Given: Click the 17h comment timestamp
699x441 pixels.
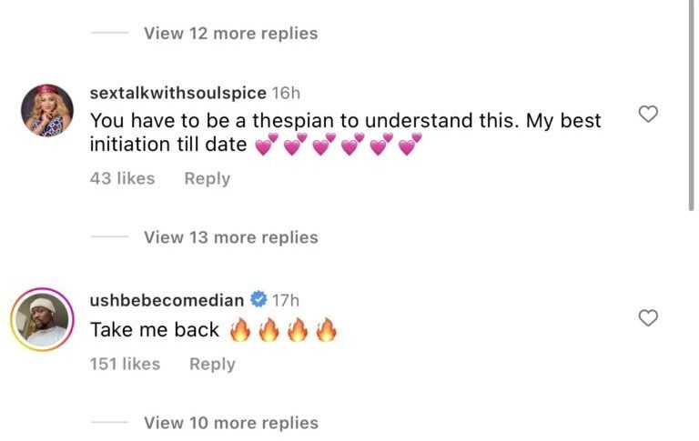Looking at the screenshot, I should [286, 299].
